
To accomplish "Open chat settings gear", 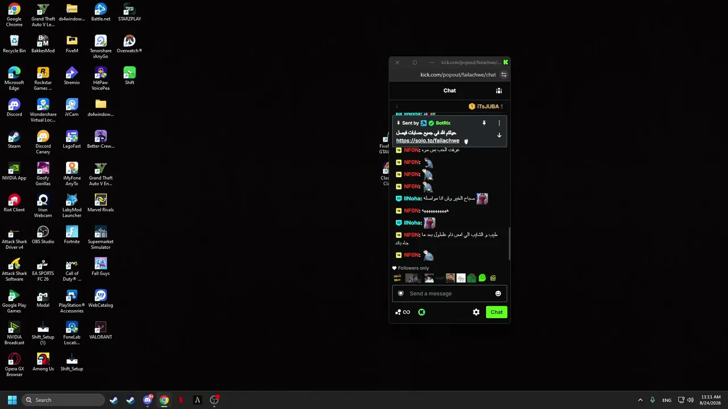I will click(476, 312).
